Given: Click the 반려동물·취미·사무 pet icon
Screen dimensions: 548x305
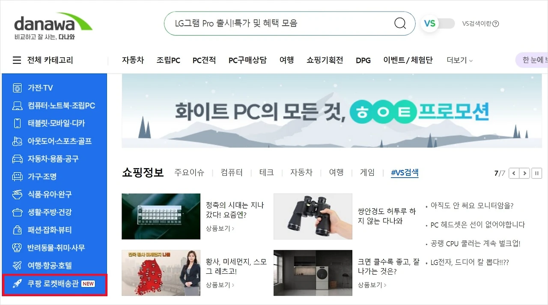Looking at the screenshot, I should 17,248.
